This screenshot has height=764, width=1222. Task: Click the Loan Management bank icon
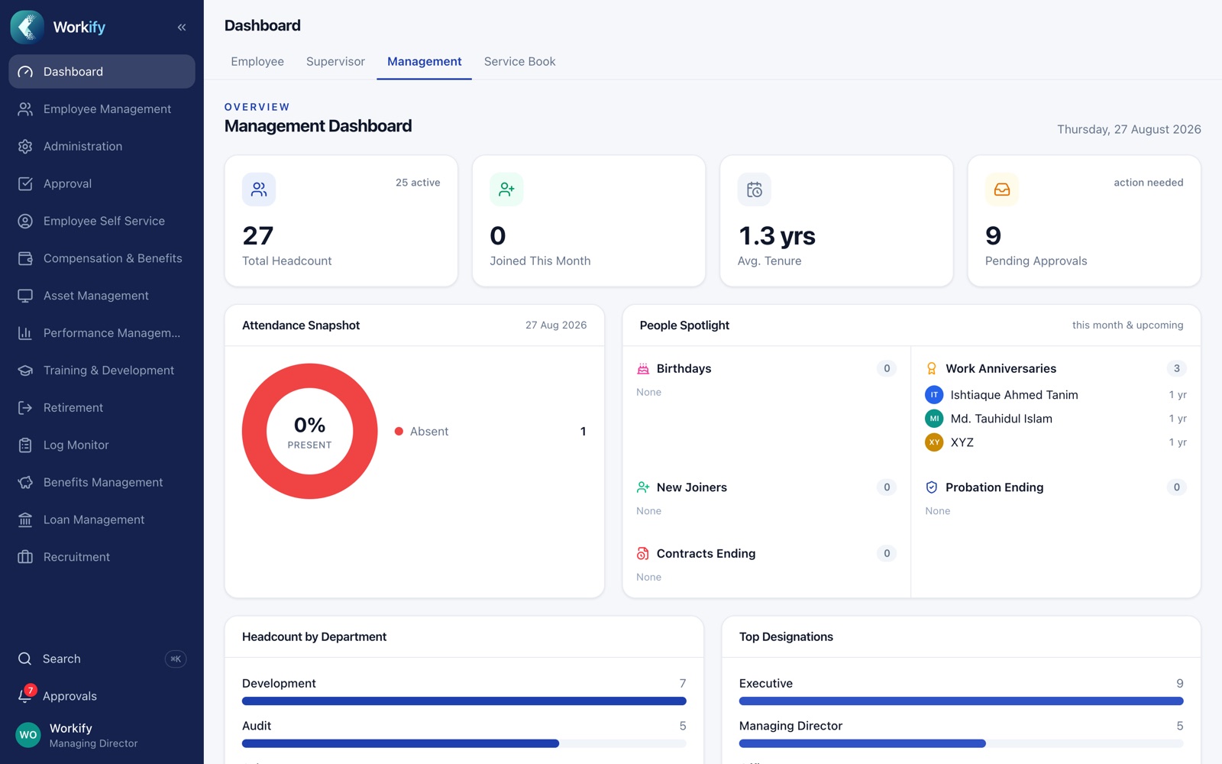coord(25,520)
